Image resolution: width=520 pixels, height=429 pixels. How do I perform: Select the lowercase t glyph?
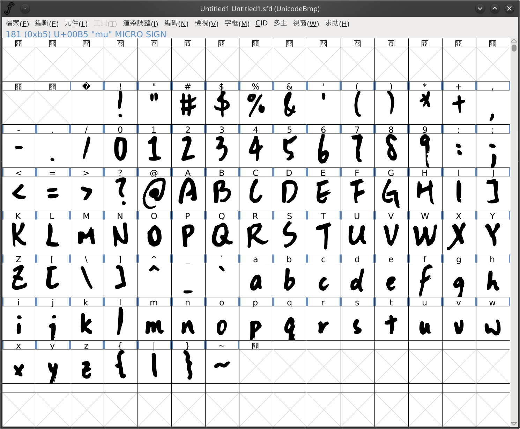pyautogui.click(x=391, y=323)
